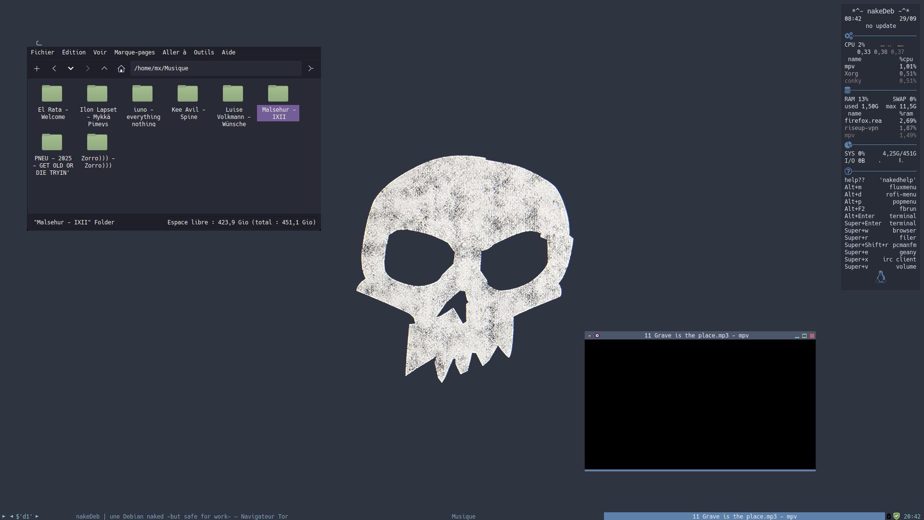Click next workspace arrow in taskbar

[37, 516]
